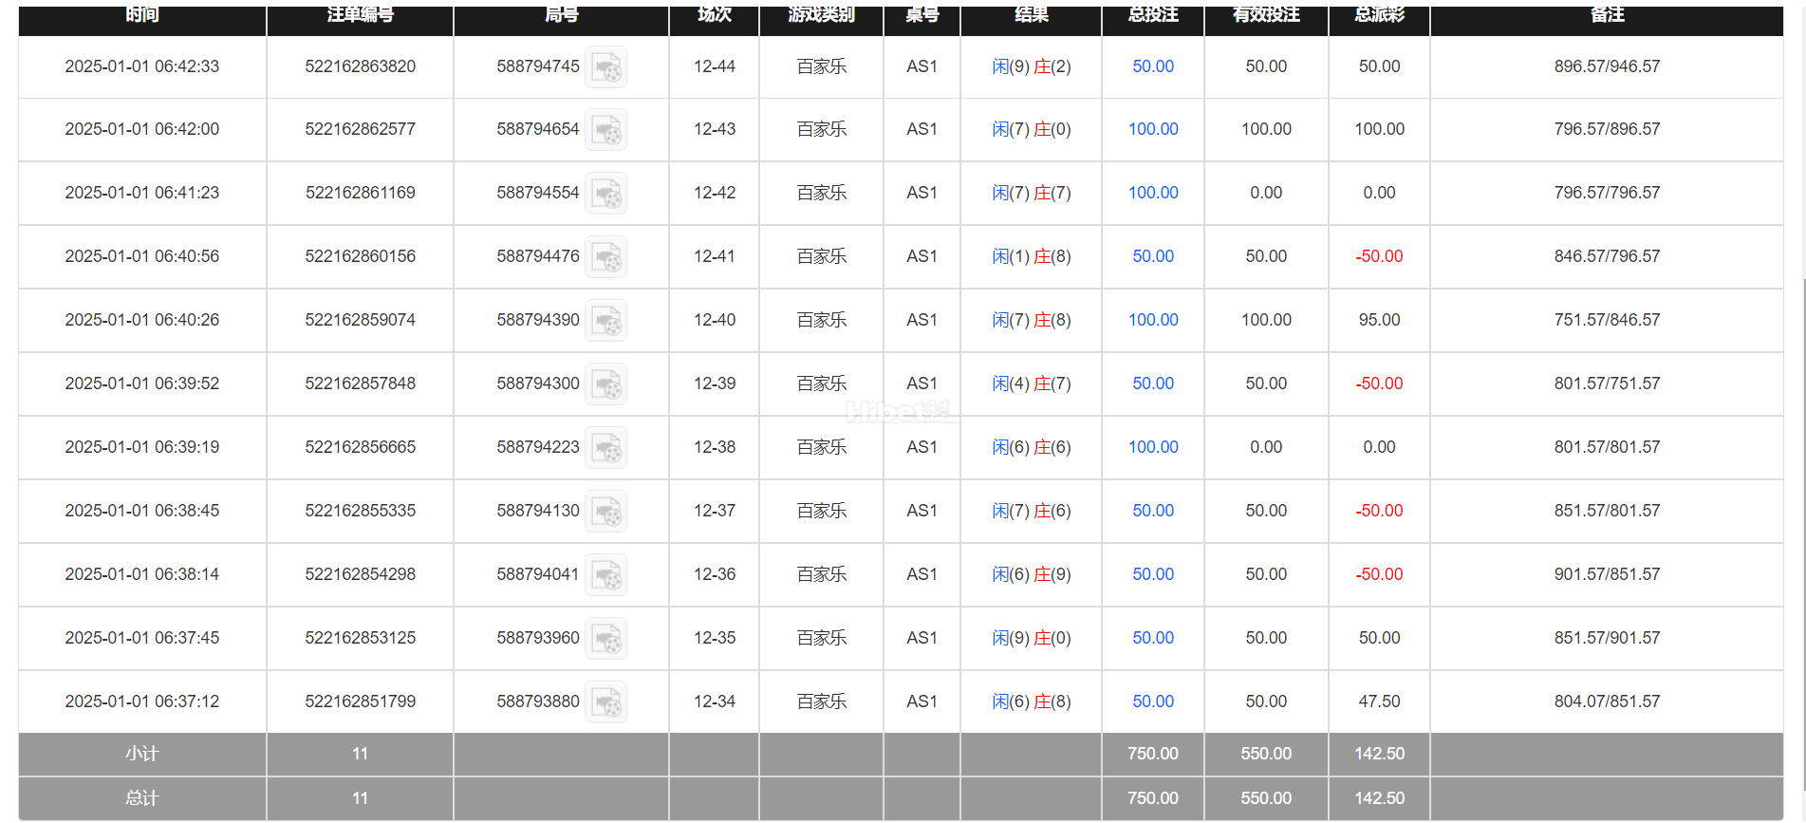The image size is (1806, 823).
Task: Click round number 588794300
Action: (x=538, y=383)
